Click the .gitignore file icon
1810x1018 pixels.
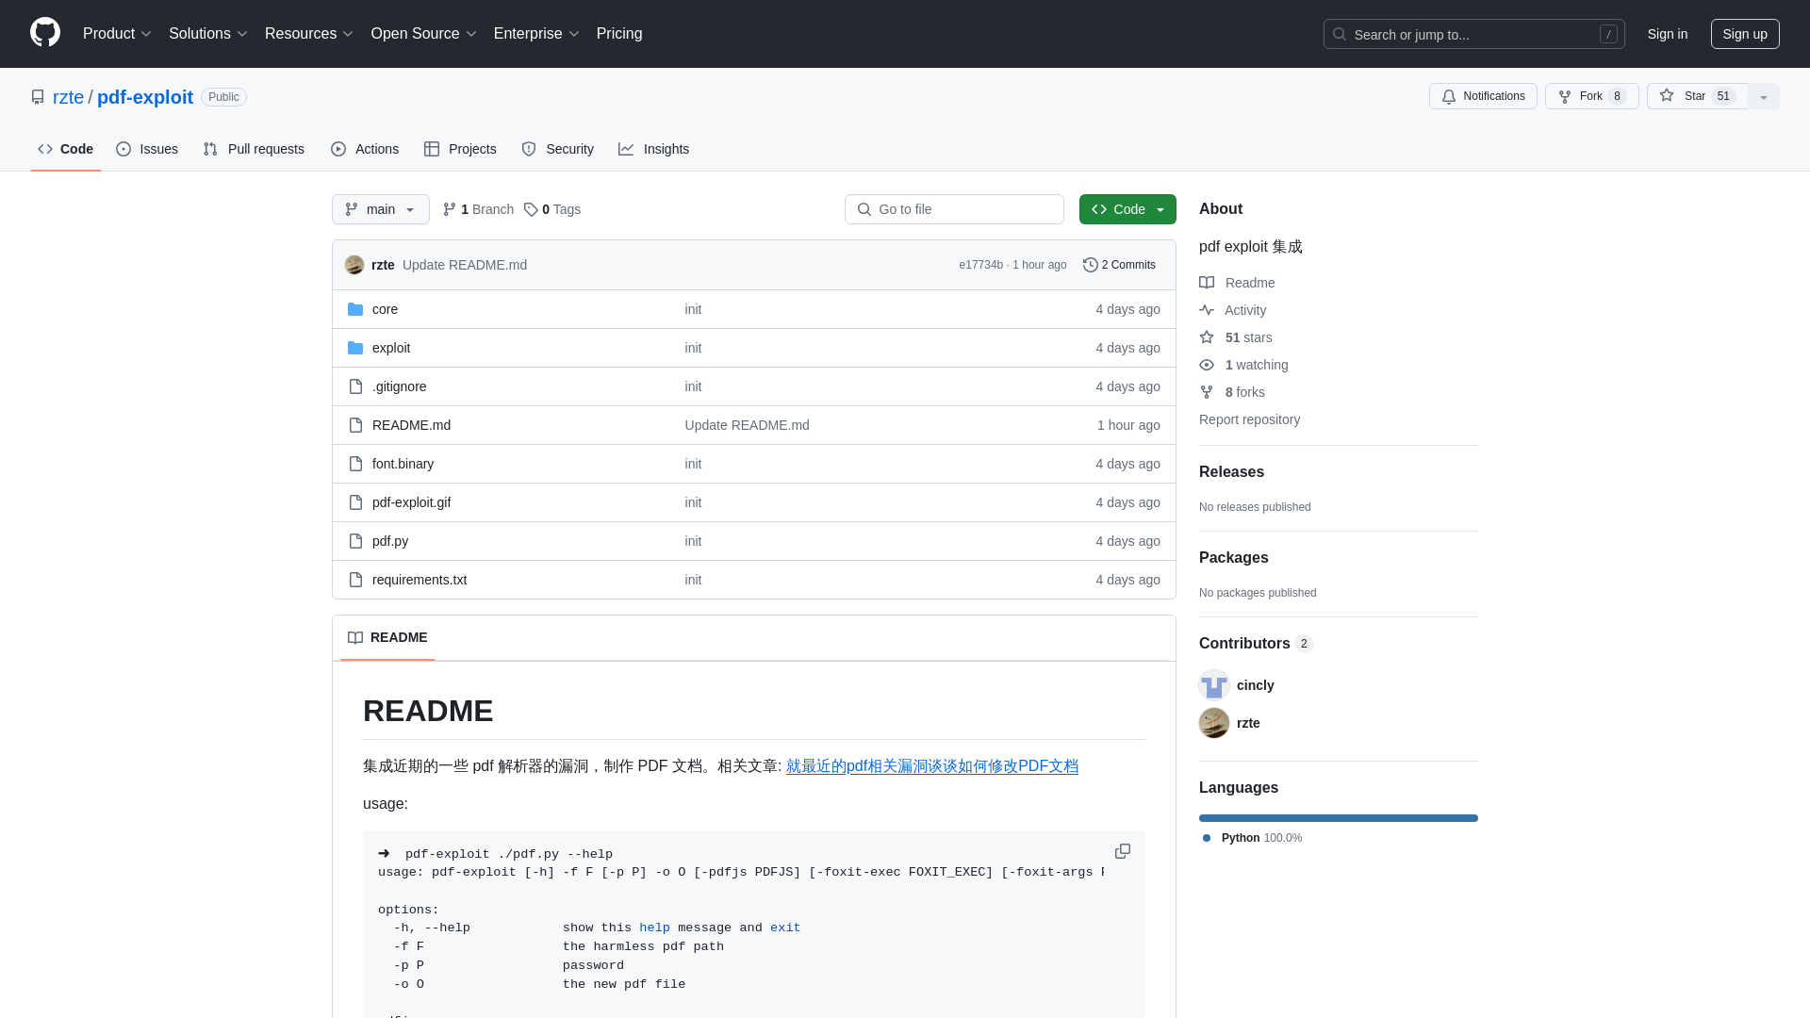355,386
